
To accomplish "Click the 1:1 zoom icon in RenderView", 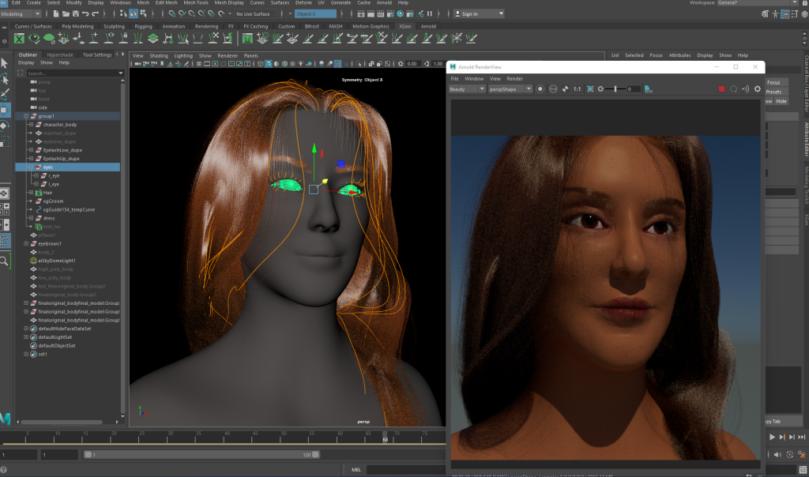I will point(577,89).
